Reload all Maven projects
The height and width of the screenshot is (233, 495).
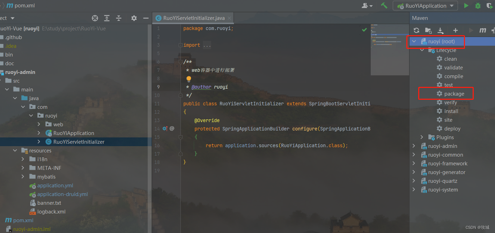(416, 30)
